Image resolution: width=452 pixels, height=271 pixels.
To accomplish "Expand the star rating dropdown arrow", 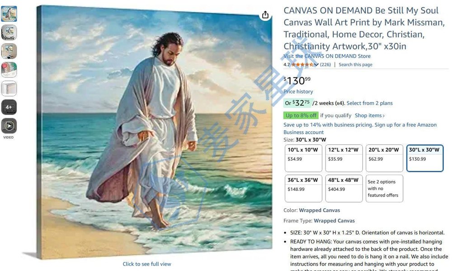I will [316, 65].
